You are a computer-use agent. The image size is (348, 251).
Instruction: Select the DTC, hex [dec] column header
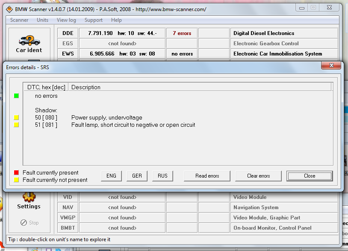click(x=46, y=87)
